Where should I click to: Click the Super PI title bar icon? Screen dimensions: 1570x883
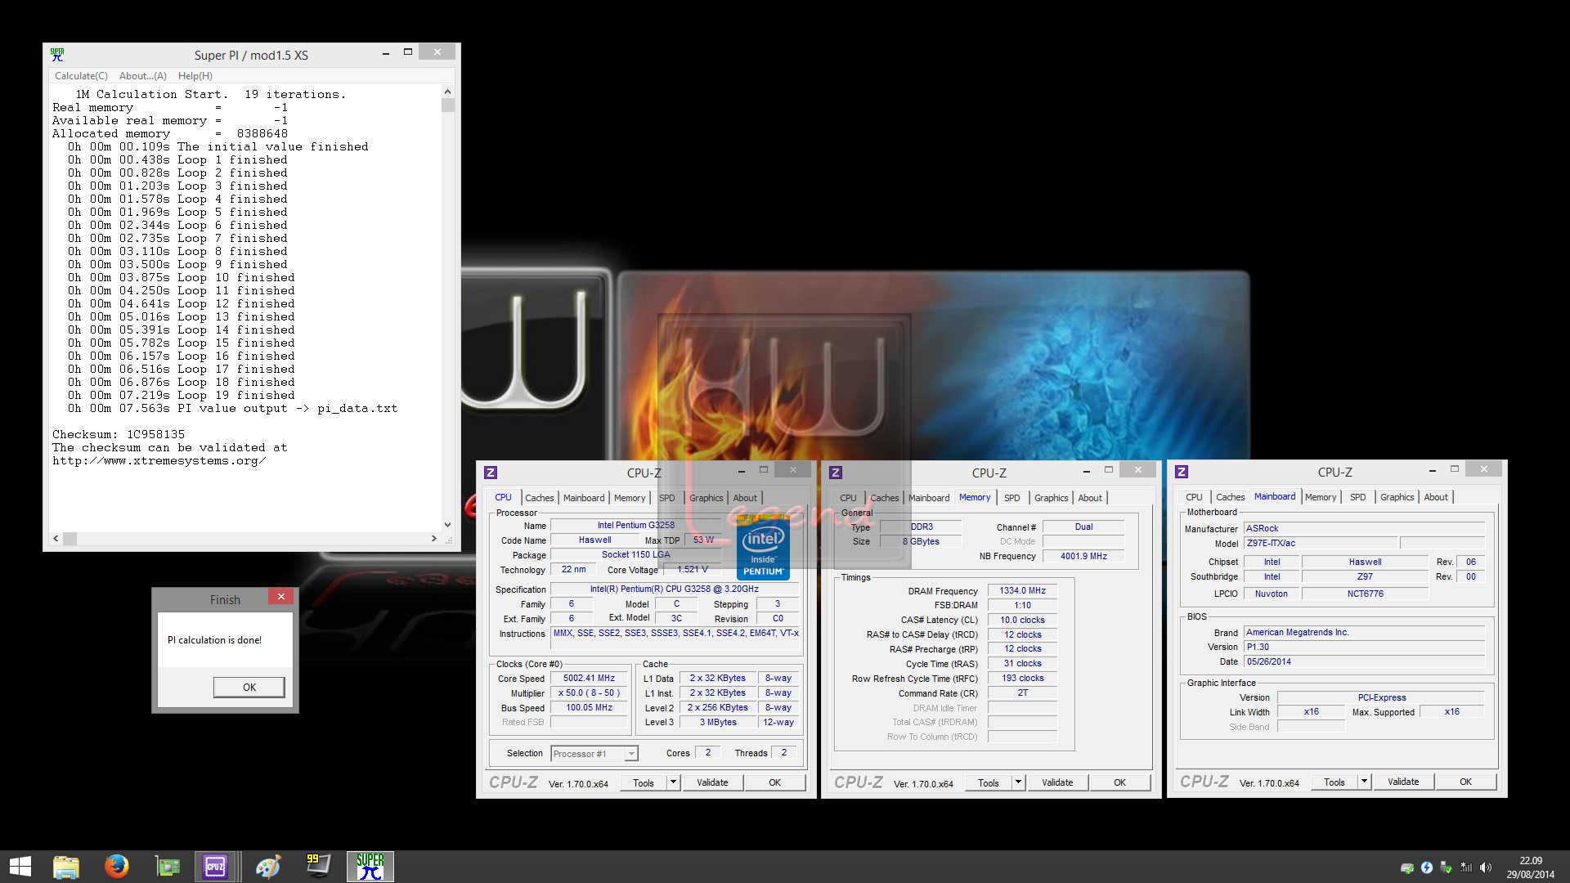(x=57, y=55)
